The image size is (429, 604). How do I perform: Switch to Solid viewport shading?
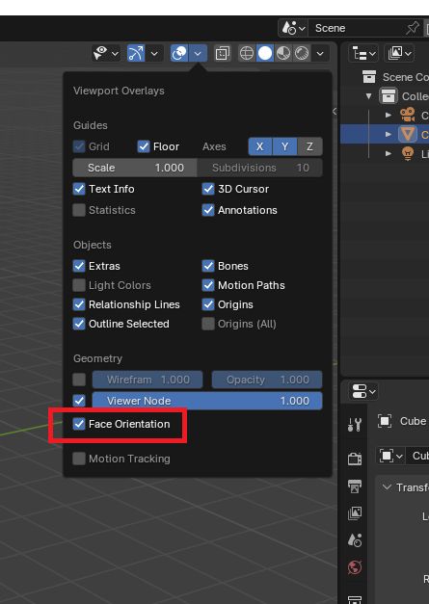(x=265, y=53)
